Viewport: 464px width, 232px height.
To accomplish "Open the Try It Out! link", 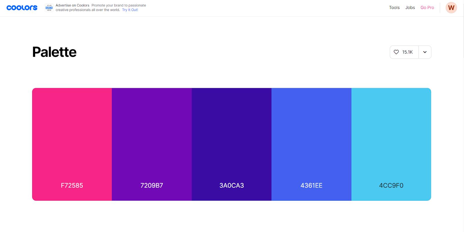I will (130, 10).
